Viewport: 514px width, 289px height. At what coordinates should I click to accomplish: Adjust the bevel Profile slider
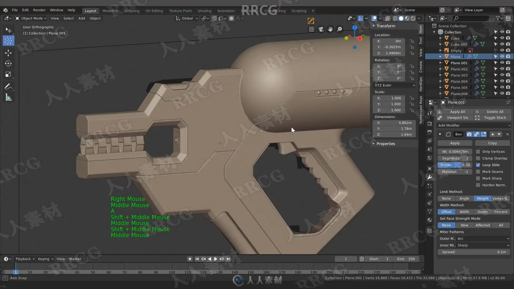coord(455,165)
